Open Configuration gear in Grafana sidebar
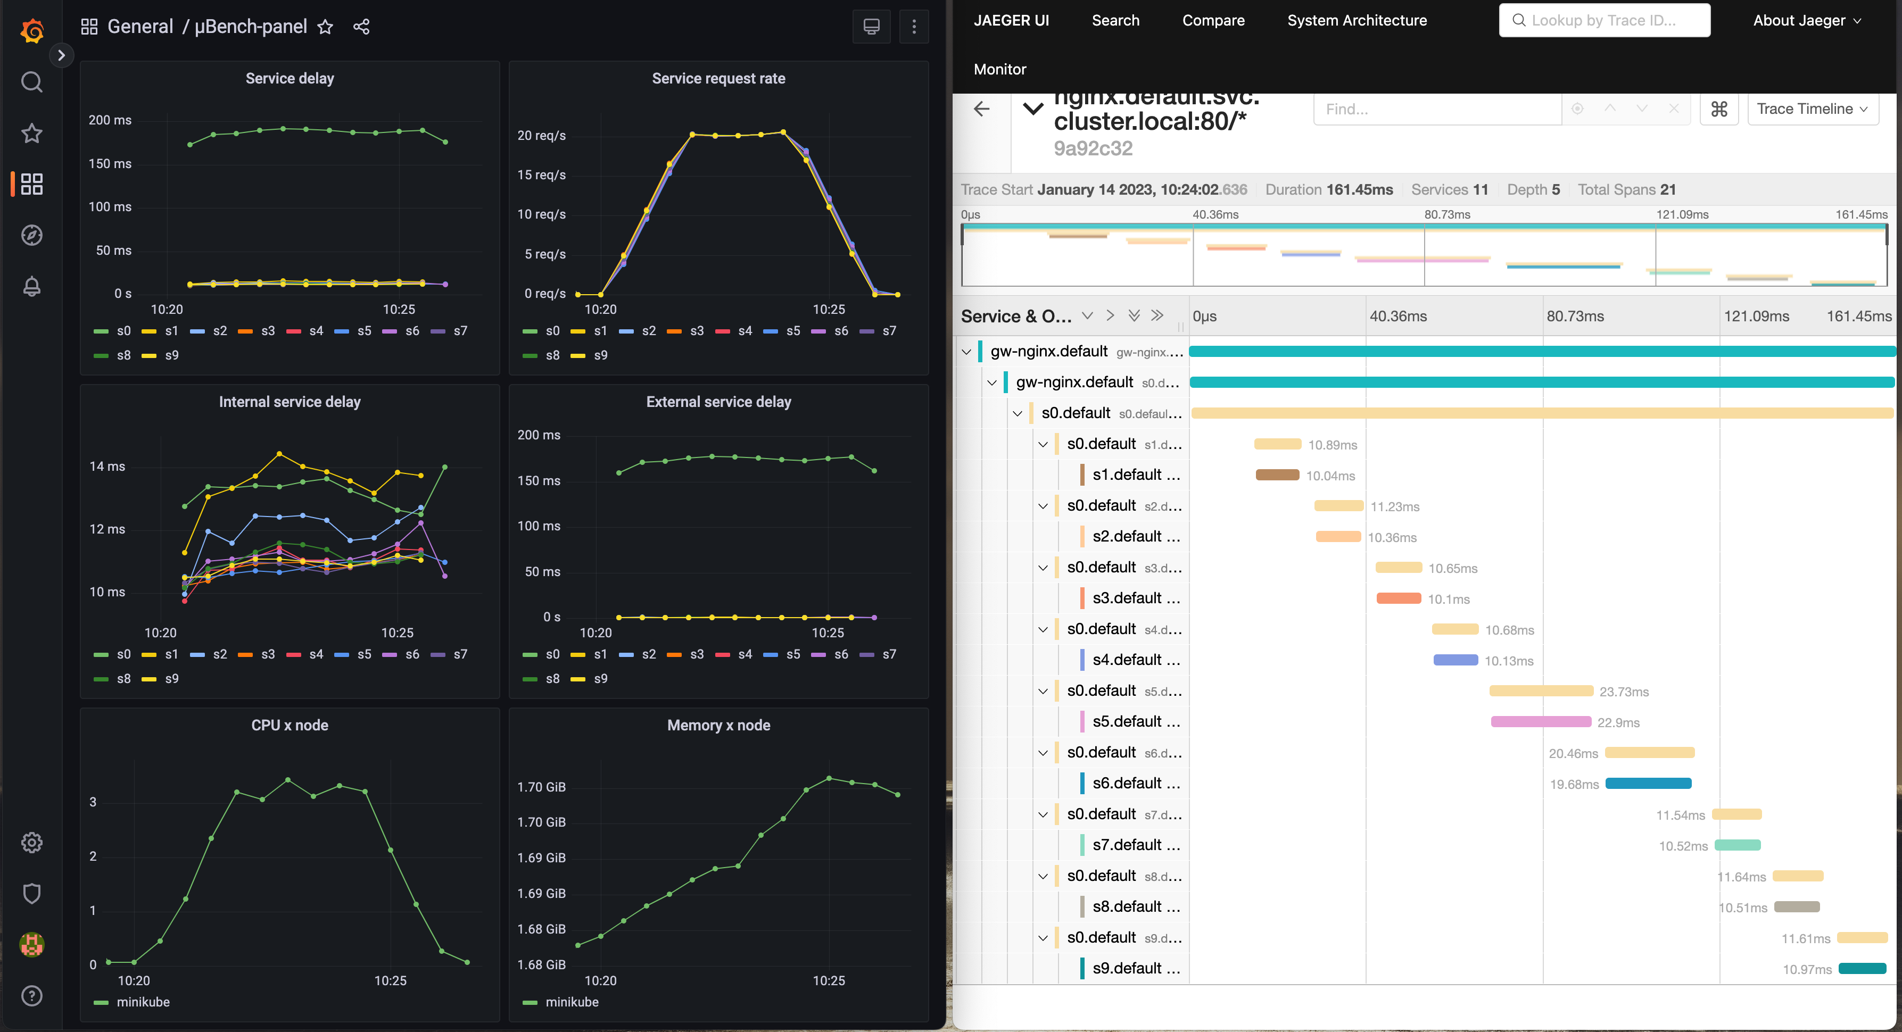The image size is (1902, 1032). [x=32, y=842]
